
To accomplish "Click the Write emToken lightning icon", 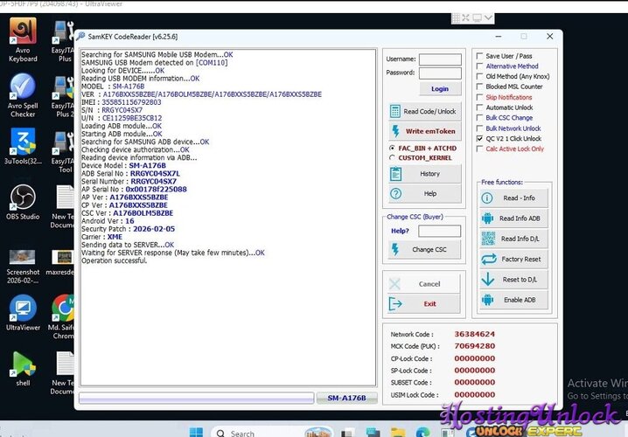I will (395, 131).
